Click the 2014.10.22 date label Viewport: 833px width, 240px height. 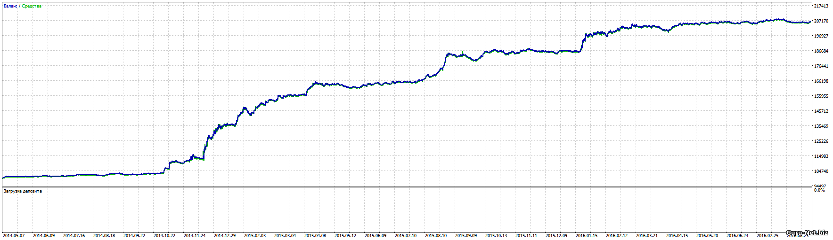164,236
